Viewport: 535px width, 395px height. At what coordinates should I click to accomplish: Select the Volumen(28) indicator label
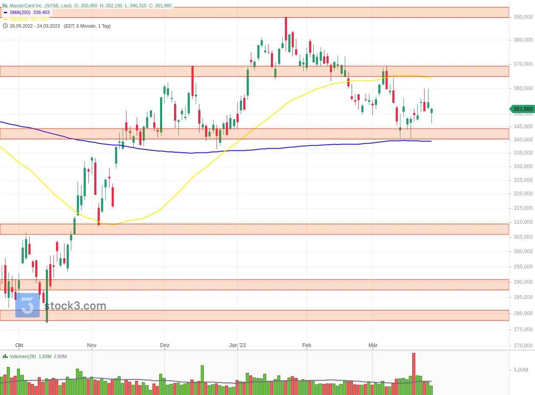[23, 356]
